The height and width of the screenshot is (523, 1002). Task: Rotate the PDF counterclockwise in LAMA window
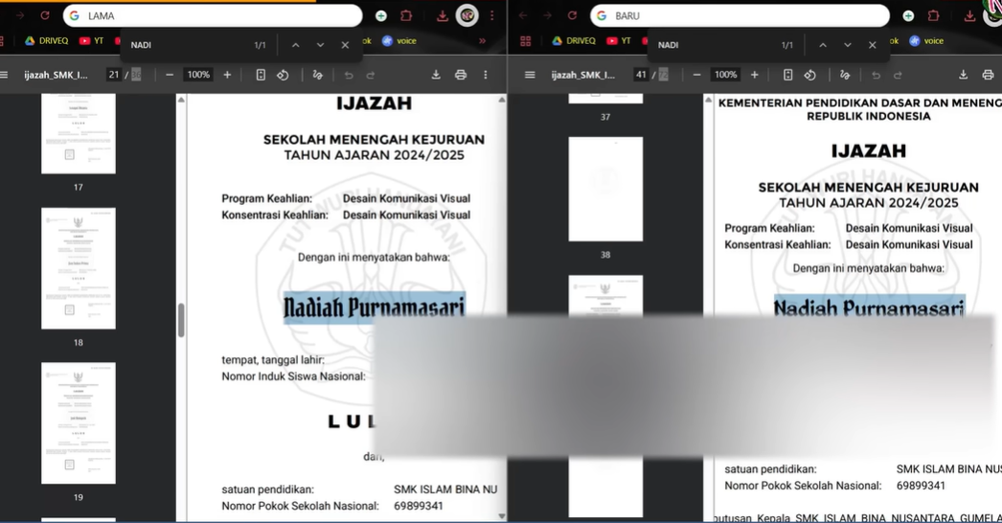(x=283, y=75)
